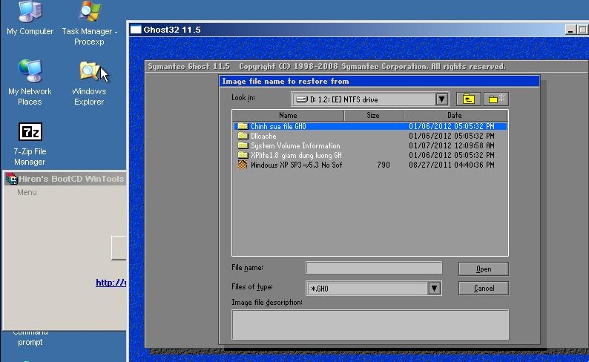Click the up-one-level folder icon
The width and height of the screenshot is (589, 362).
point(468,99)
